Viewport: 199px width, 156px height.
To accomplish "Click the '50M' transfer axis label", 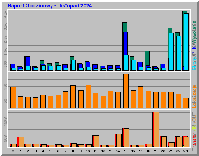I will tap(5, 138).
